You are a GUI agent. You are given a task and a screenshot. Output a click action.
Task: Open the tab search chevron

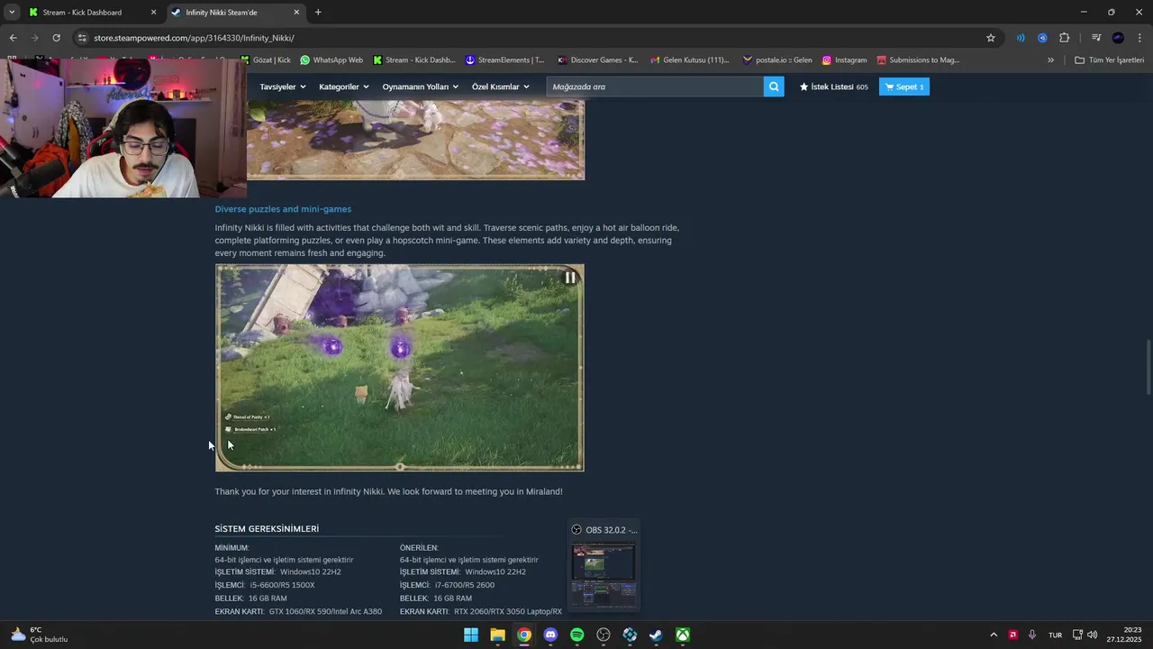[x=12, y=13]
